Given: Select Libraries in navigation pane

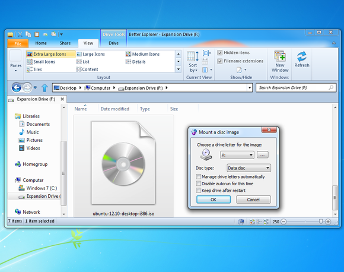Looking at the screenshot, I should coord(27,116).
